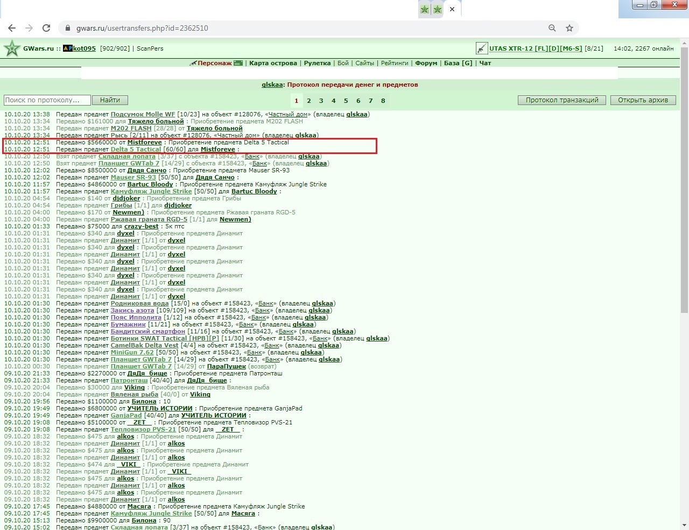Click the Открыть архив button
This screenshot has width=689, height=530.
643,100
